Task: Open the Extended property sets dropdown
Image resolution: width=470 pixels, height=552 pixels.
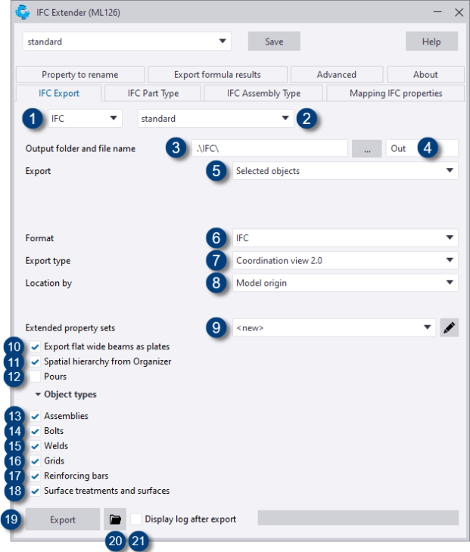Action: point(334,327)
